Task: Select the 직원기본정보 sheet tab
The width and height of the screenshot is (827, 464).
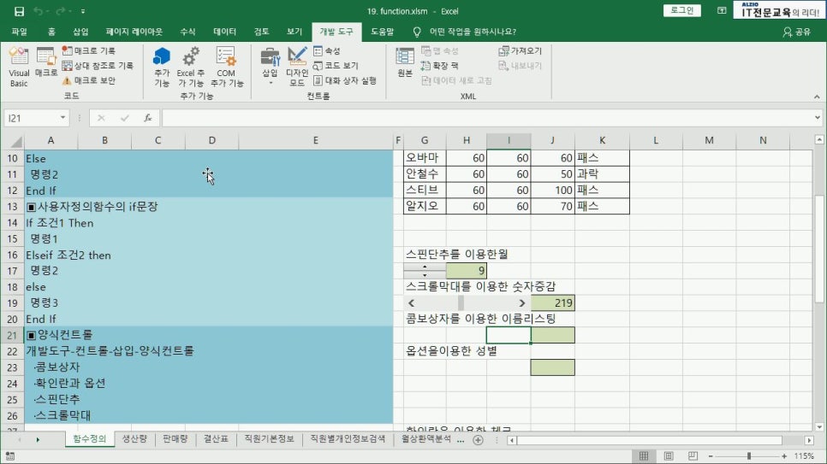Action: (x=269, y=438)
